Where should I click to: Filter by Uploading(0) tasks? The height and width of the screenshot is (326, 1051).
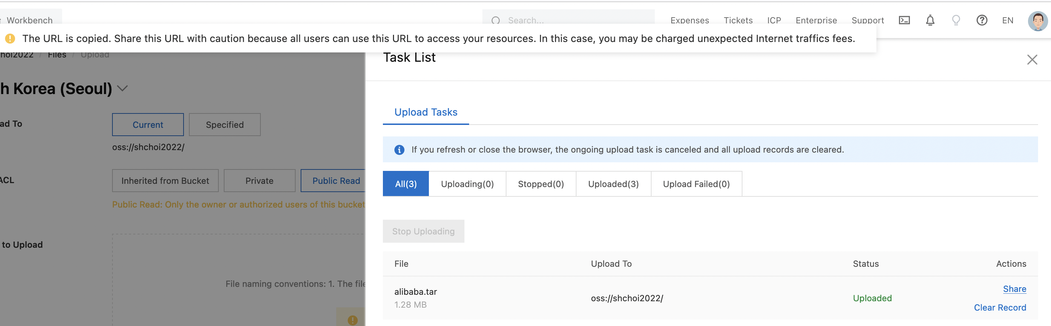[467, 183]
